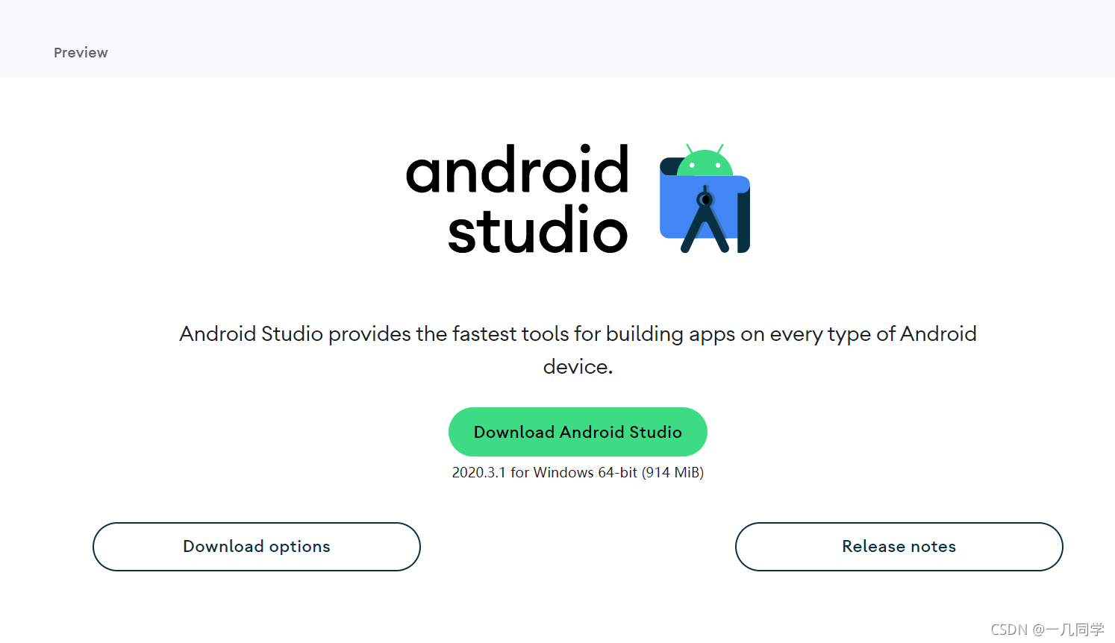Click the green Download Android Studio button

[578, 432]
